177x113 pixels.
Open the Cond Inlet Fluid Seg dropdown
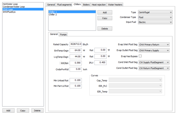pyautogui.click(x=154, y=62)
